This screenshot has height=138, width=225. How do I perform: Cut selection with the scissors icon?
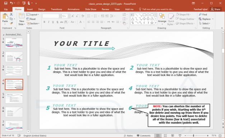11,14
